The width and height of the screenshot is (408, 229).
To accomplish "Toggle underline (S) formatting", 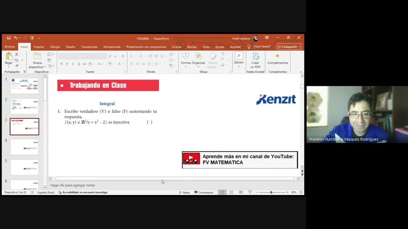I will pos(73,64).
